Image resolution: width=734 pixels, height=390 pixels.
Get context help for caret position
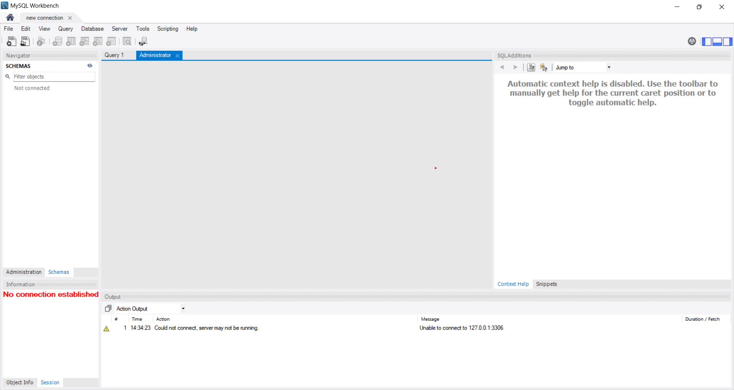click(x=531, y=67)
